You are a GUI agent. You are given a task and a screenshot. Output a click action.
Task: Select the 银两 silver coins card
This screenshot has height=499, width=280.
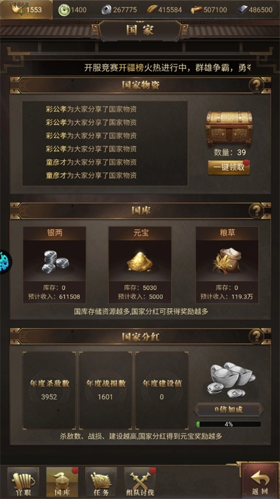[54, 265]
